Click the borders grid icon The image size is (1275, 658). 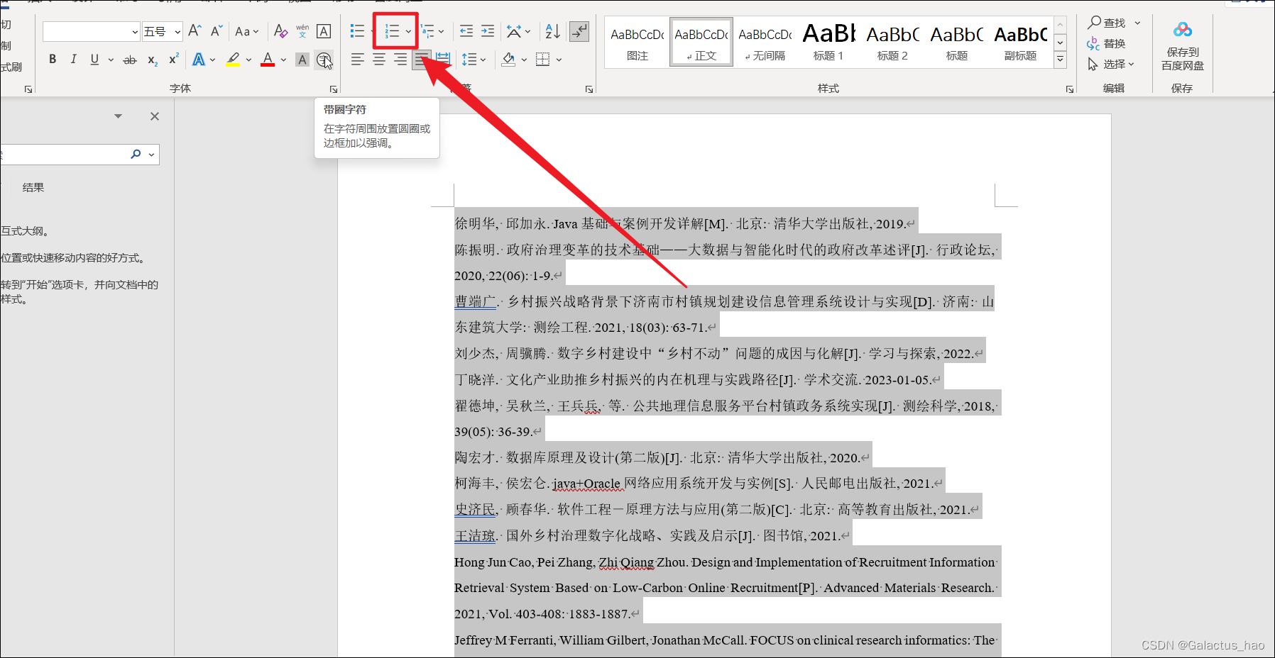pos(543,60)
